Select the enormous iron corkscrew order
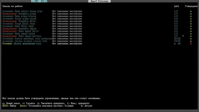The width and height of the screenshot is (199, 112). pyautogui.click(x=27, y=39)
